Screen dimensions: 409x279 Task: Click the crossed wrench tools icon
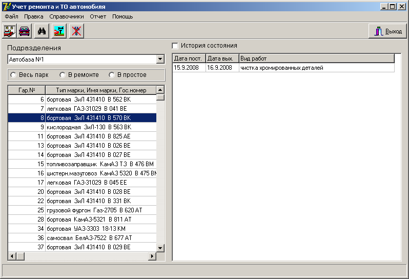[x=76, y=31]
